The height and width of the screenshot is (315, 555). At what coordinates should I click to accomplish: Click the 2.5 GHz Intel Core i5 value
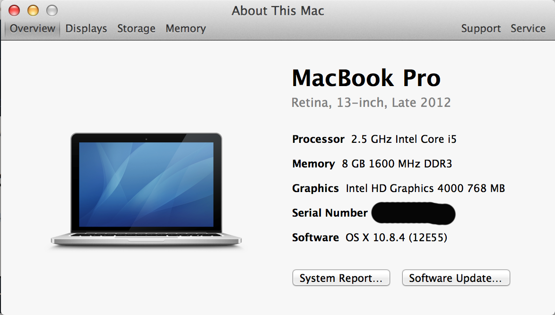tap(404, 139)
